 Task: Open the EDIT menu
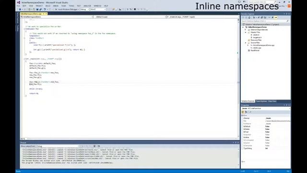(24, 6)
